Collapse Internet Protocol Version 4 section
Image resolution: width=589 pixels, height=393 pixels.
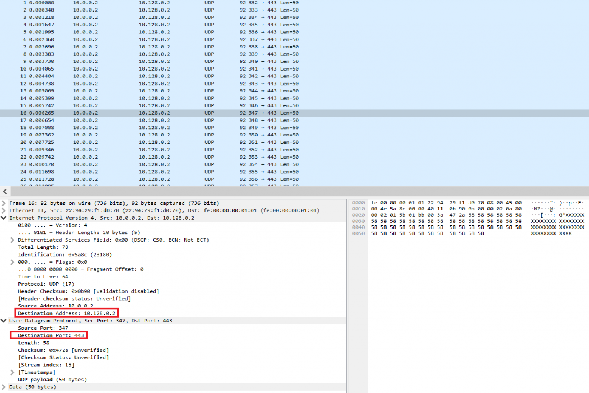tap(3, 218)
